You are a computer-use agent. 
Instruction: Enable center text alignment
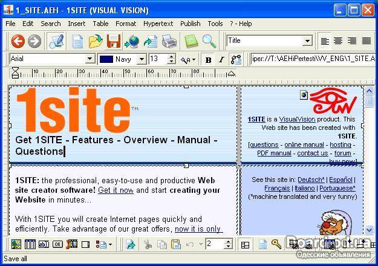pos(338,41)
